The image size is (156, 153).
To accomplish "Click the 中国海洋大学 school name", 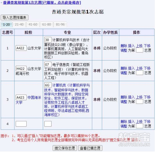I will point(28,100).
